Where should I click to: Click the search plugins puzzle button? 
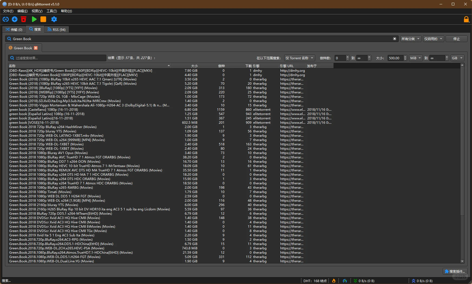pos(455,271)
